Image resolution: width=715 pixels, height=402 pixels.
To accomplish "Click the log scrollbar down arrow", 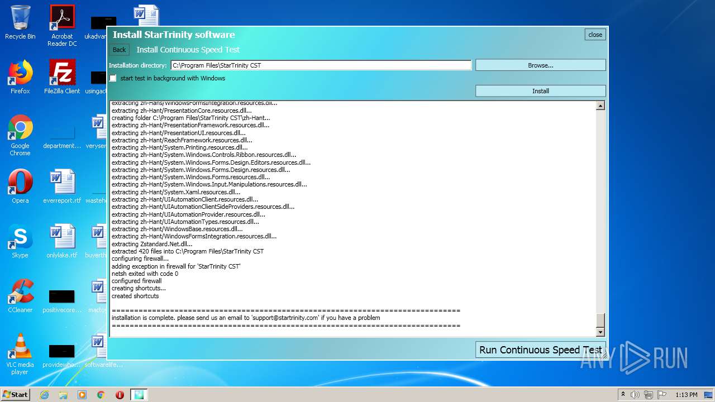I will (x=600, y=332).
